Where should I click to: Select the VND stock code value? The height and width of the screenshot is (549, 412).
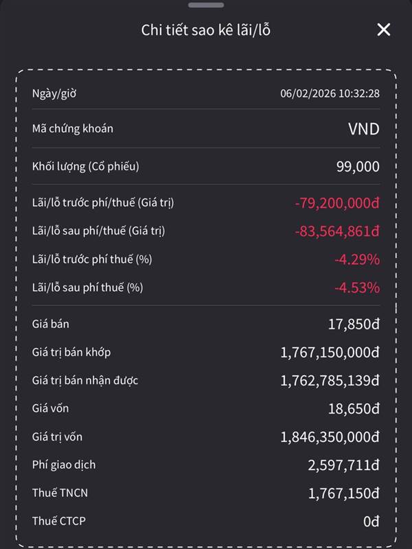pos(363,129)
